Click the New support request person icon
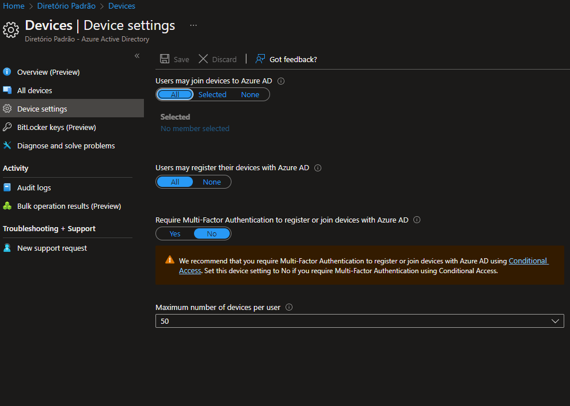 pos(7,248)
